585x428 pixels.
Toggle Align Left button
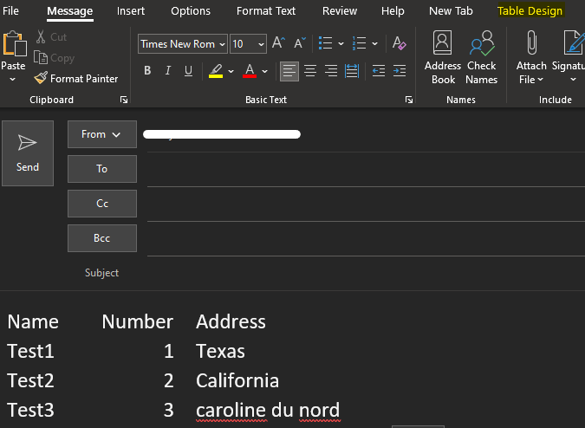click(289, 71)
